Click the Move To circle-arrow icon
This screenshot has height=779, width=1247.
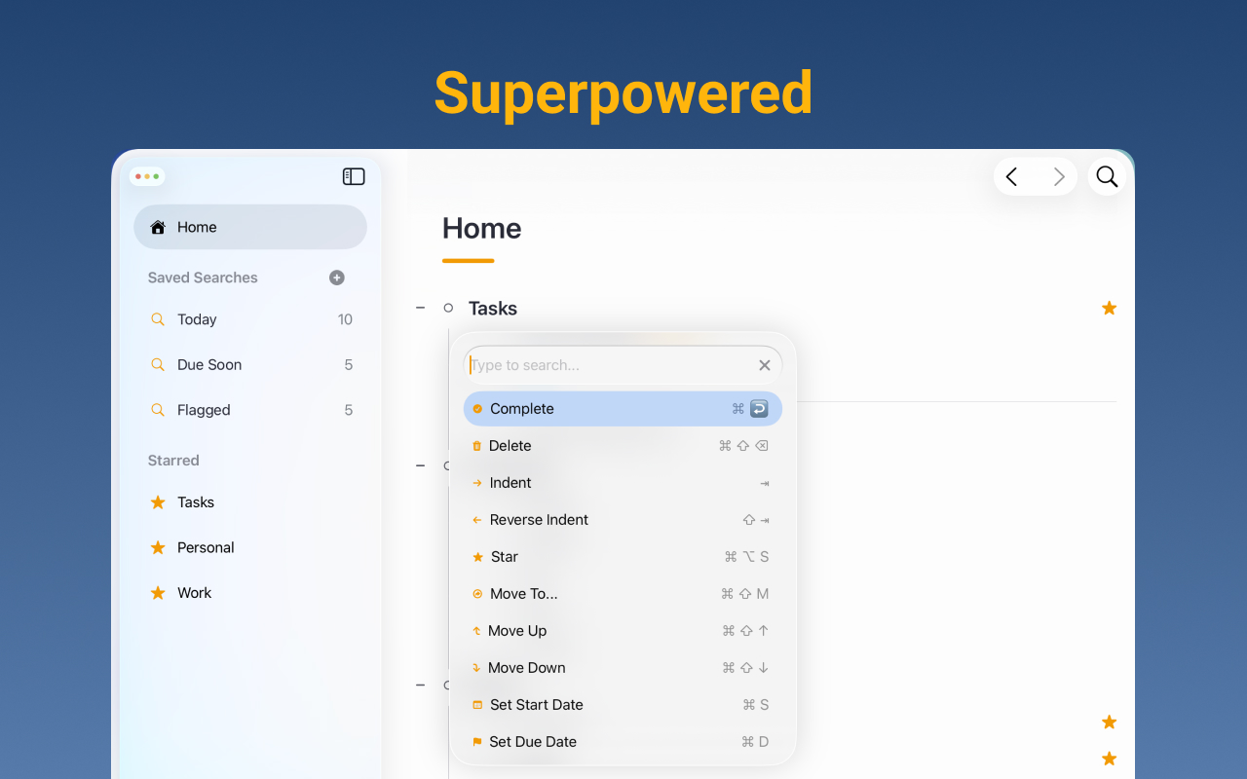[x=477, y=594]
